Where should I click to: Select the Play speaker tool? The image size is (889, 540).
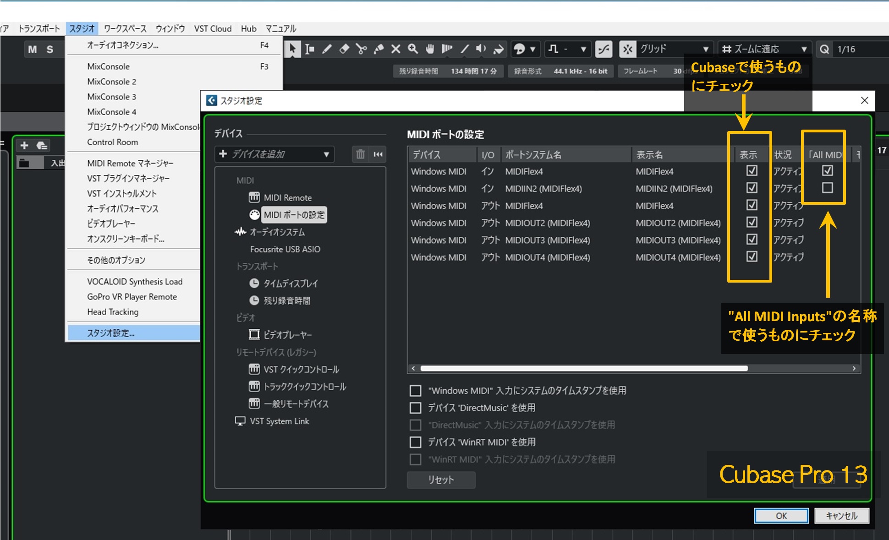pyautogui.click(x=481, y=49)
